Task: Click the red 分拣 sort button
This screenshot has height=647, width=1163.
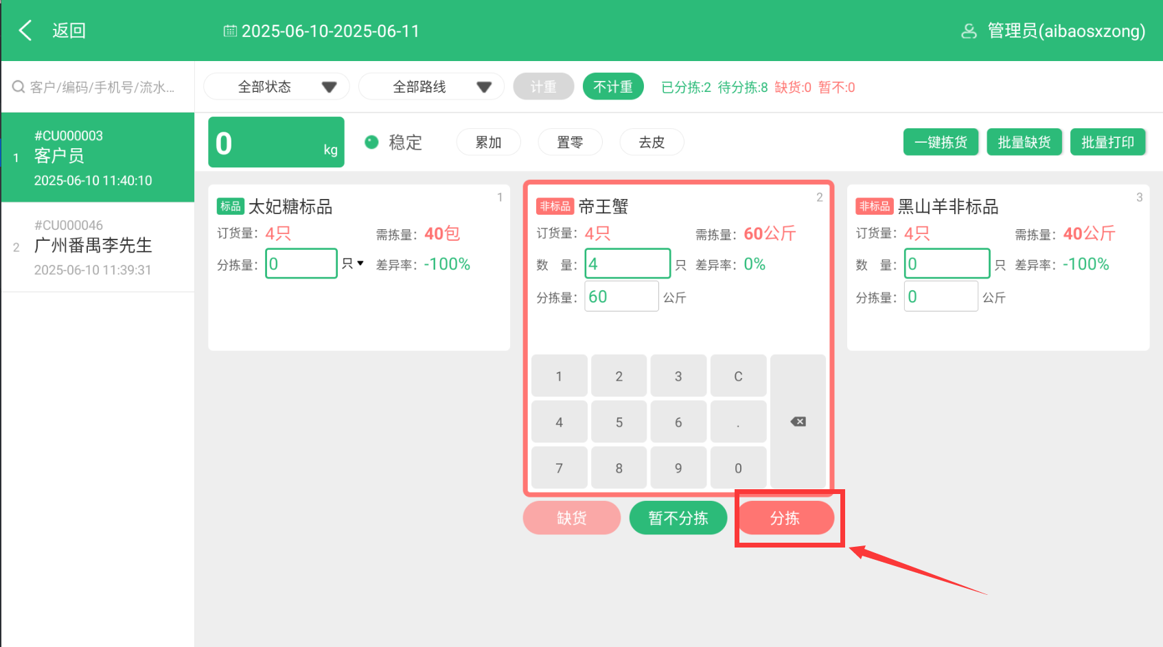Action: coord(785,518)
